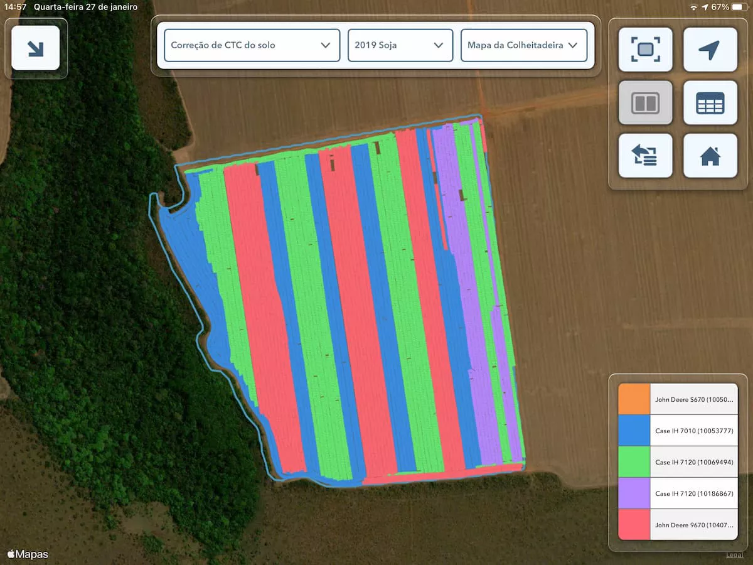Toggle the split-view compare button

[x=645, y=102]
